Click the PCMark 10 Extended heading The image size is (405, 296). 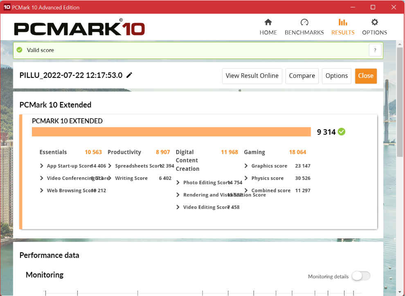[x=55, y=105]
